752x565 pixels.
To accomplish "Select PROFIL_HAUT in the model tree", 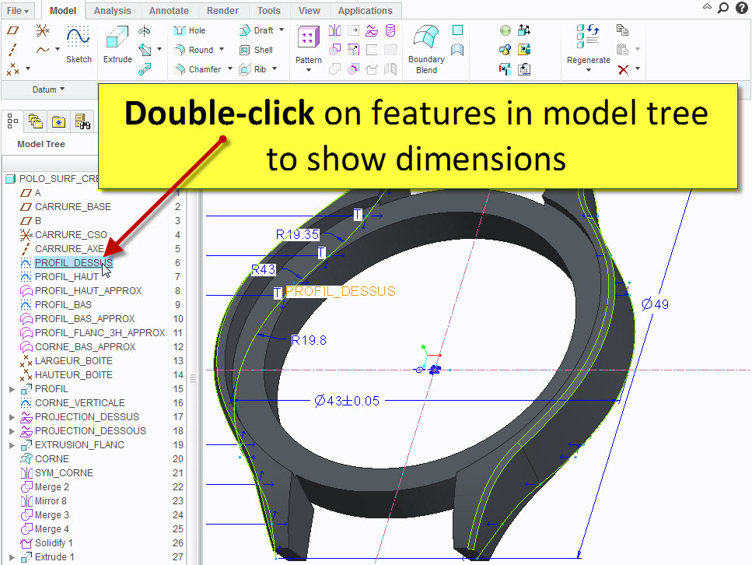I will pyautogui.click(x=66, y=277).
